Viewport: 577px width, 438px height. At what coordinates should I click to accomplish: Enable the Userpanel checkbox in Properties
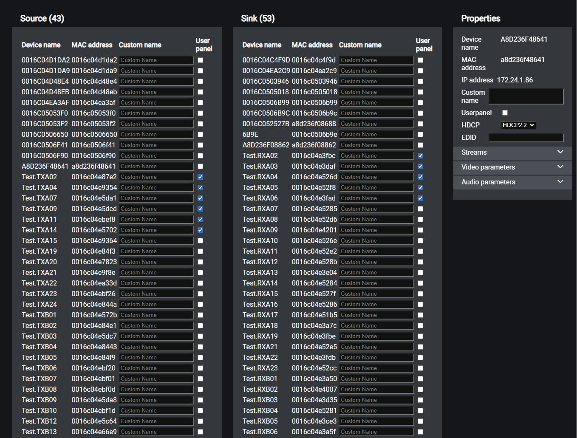[505, 113]
